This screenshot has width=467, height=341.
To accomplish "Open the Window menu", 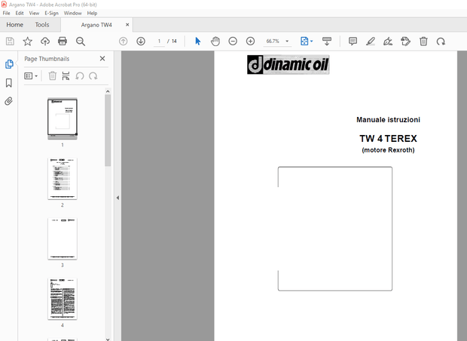I will click(72, 13).
